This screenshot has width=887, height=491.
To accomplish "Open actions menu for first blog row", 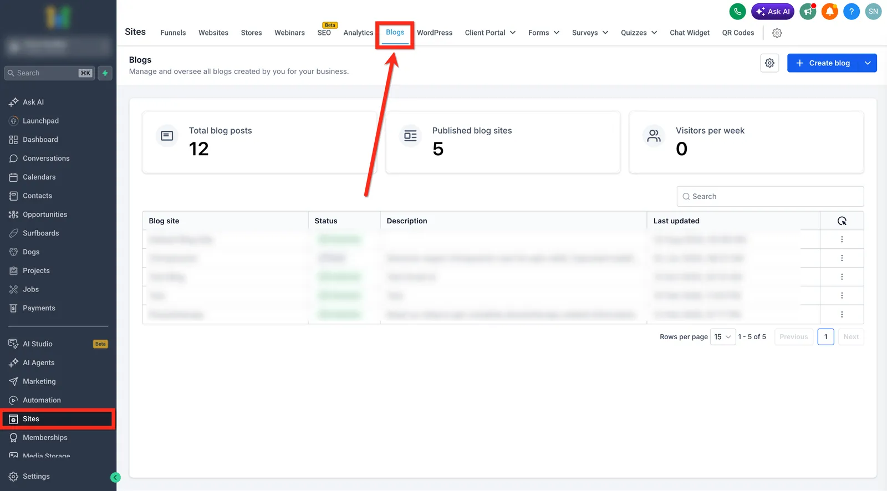I will click(x=842, y=239).
